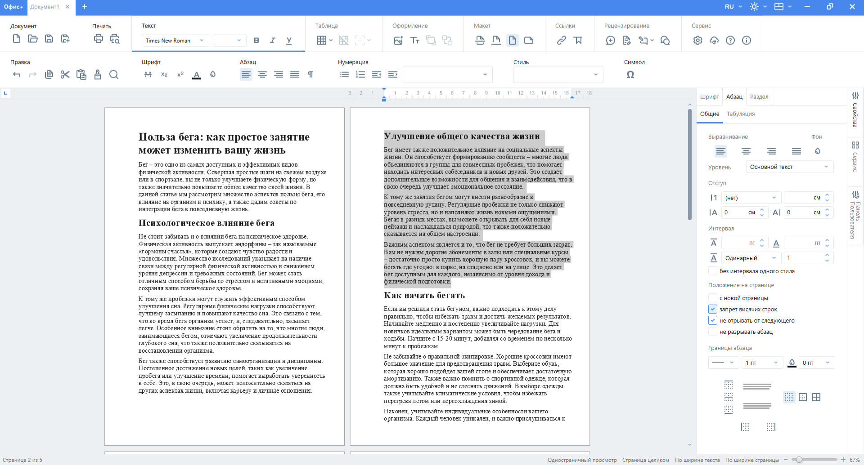Open the Times New Roman font dropdown

(175, 40)
